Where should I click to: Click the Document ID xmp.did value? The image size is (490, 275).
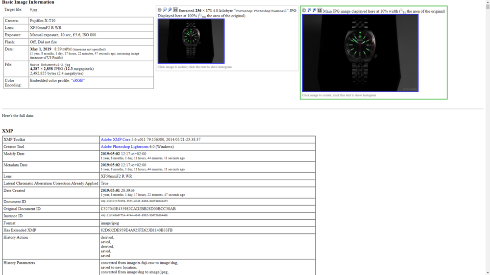(x=134, y=201)
